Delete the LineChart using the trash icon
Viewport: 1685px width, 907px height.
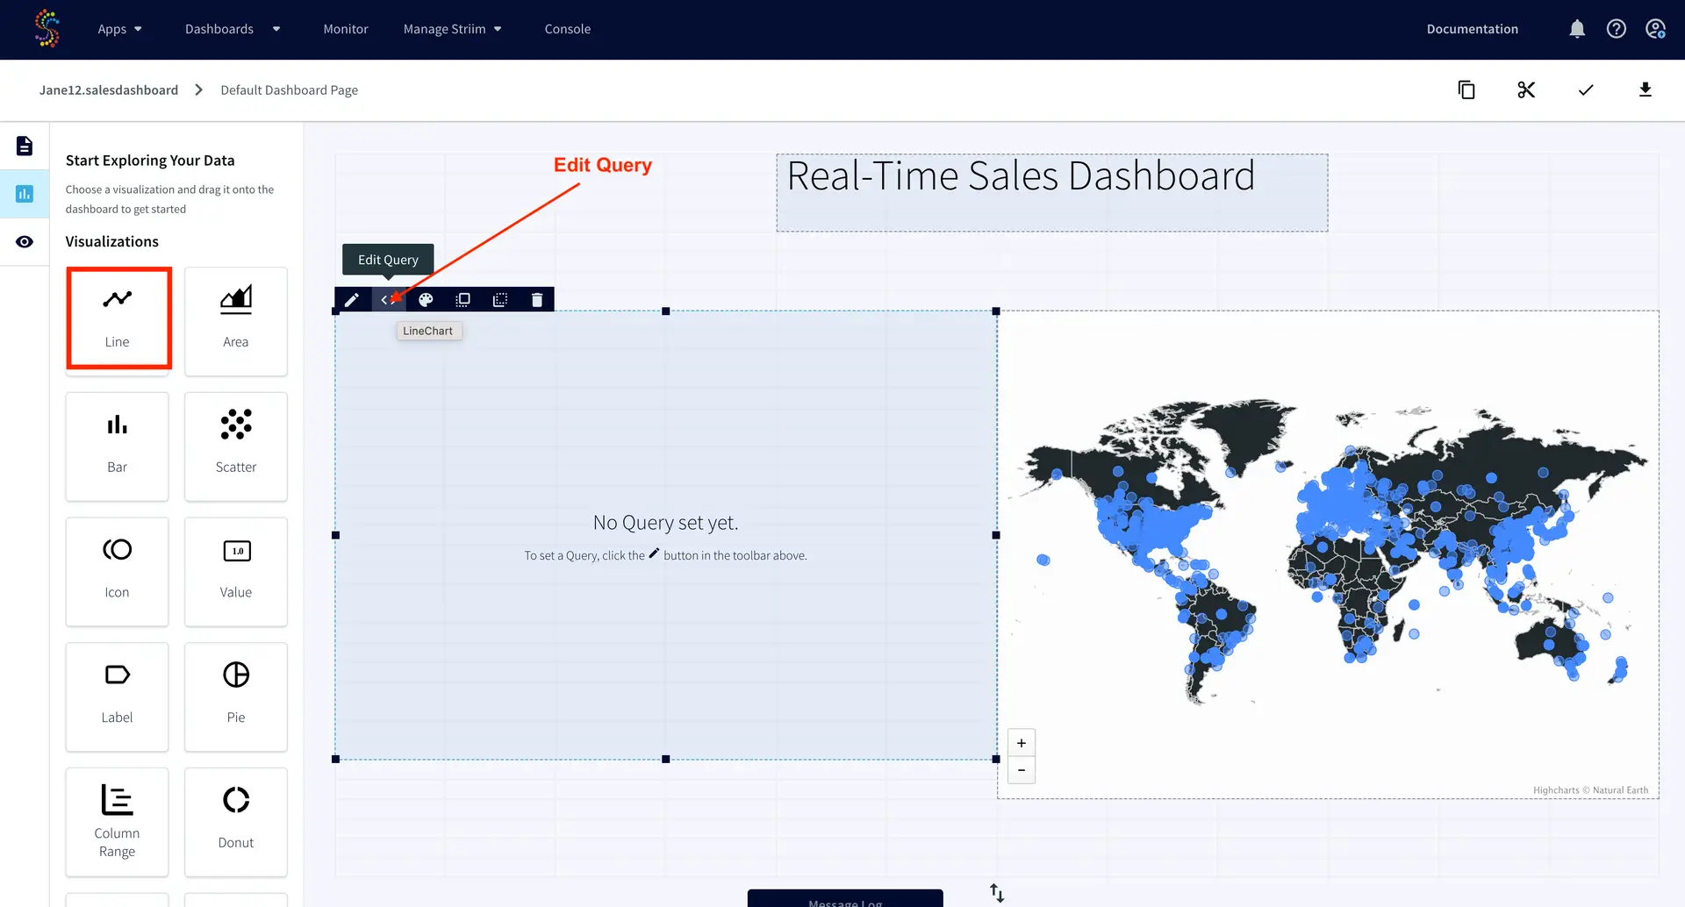[537, 300]
